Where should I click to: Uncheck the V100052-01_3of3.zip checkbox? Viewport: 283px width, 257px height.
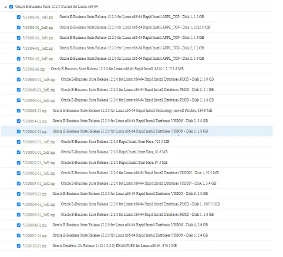point(19,163)
